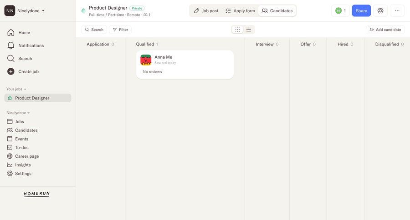Viewport: 410px width, 220px height.
Task: Open job settings gear icon
Action: [x=380, y=11]
